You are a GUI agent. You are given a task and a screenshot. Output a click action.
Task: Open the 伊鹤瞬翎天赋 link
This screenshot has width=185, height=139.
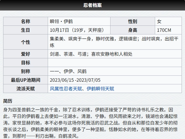(101, 89)
